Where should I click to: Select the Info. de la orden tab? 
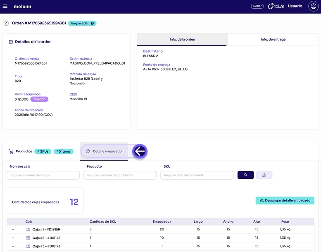(x=182, y=39)
